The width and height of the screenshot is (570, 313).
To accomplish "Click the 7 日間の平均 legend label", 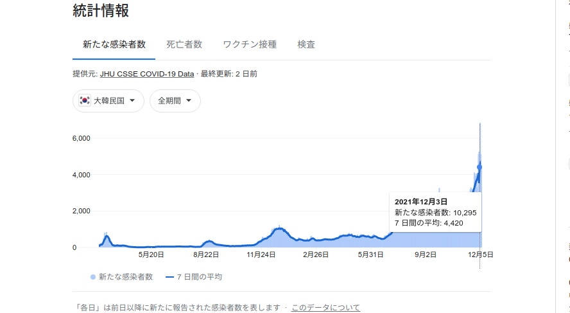I will 199,277.
